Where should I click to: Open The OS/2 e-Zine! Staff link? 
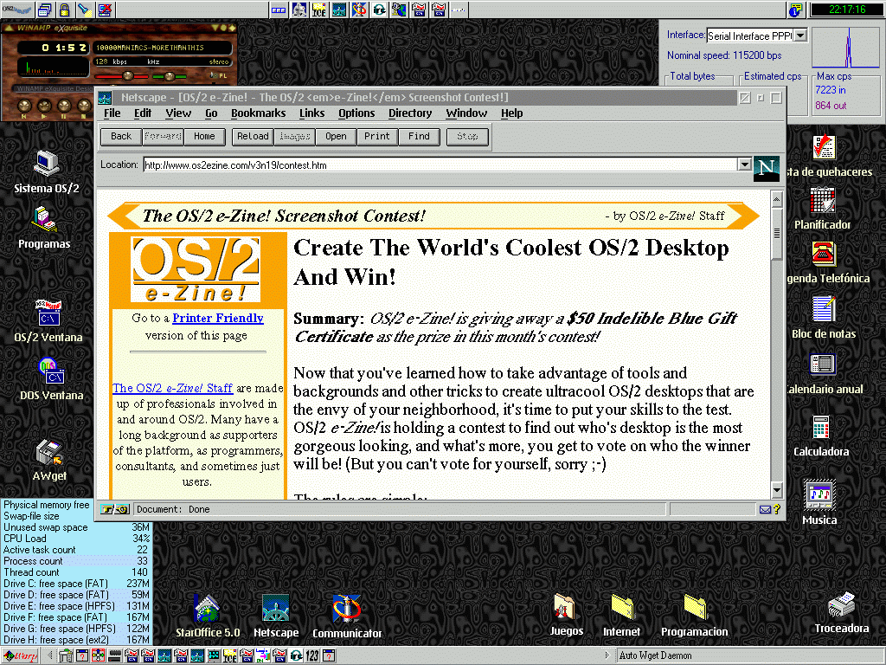pyautogui.click(x=172, y=388)
